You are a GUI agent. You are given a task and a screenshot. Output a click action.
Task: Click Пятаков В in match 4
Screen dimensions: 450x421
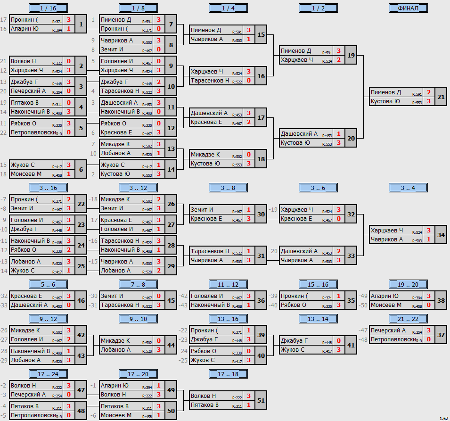tap(25, 102)
